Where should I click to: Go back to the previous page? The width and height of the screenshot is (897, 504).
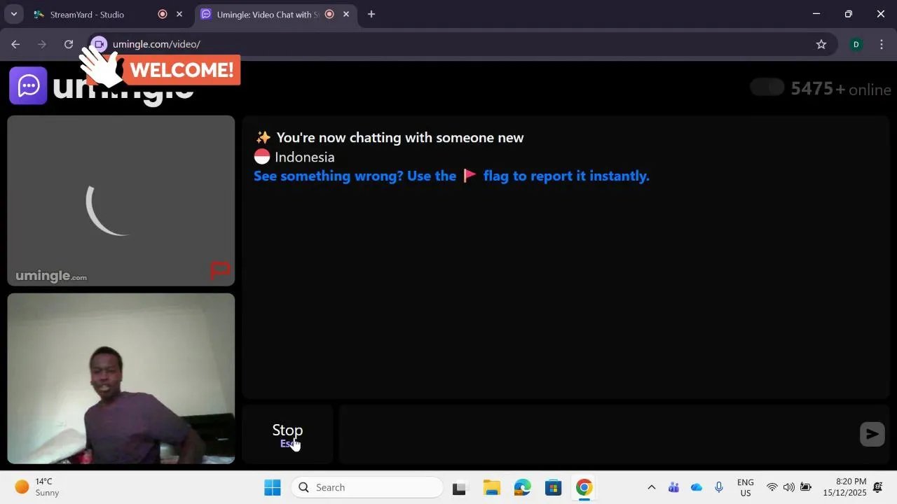tap(15, 44)
